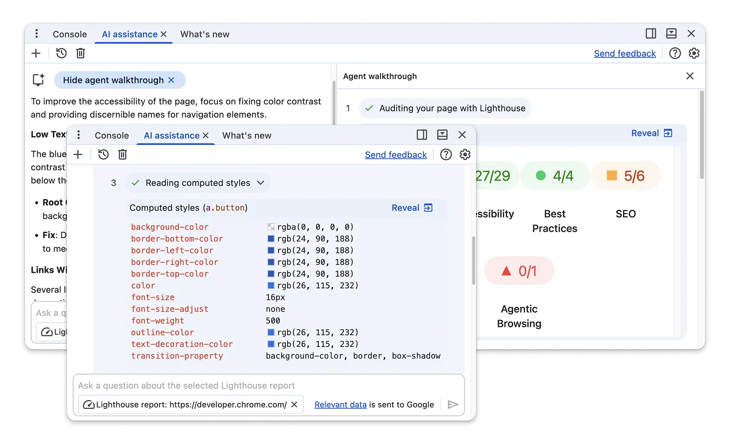
Task: Close the Agent walkthrough pane
Action: [x=690, y=76]
